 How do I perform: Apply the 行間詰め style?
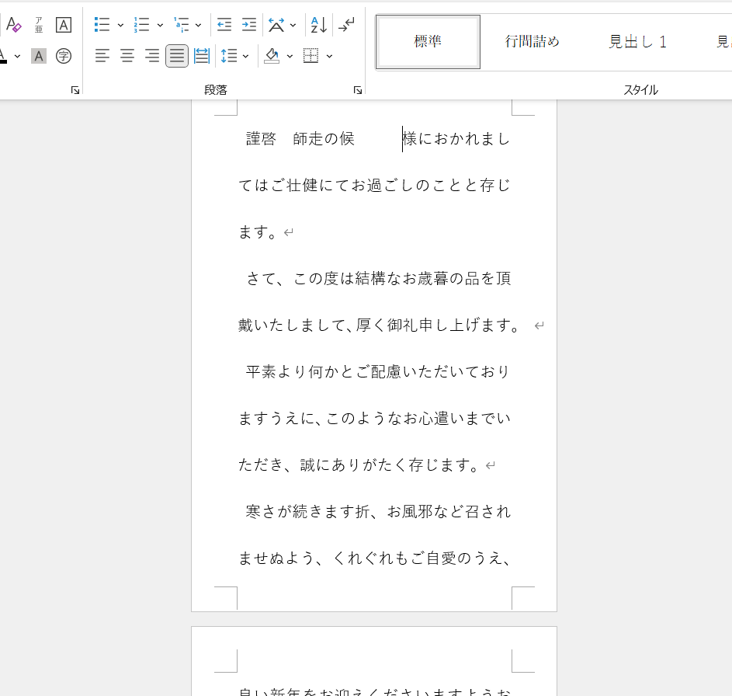(x=533, y=42)
